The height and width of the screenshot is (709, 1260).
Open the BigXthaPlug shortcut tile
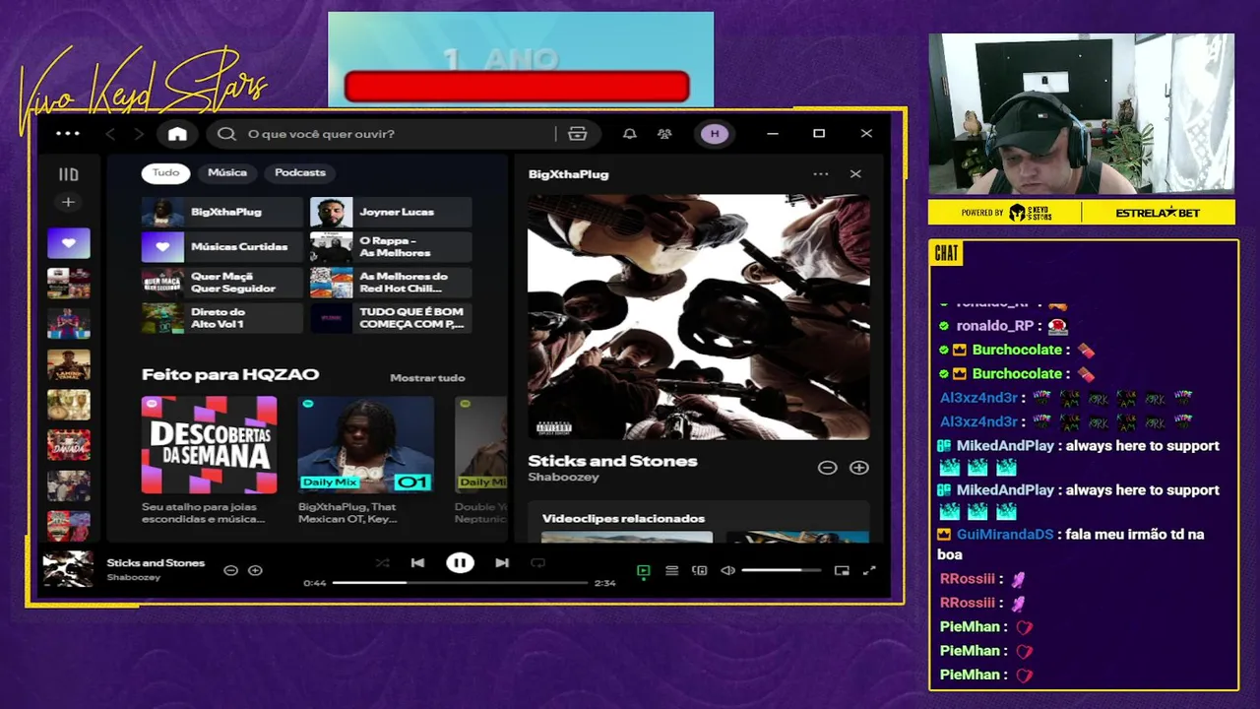point(222,212)
